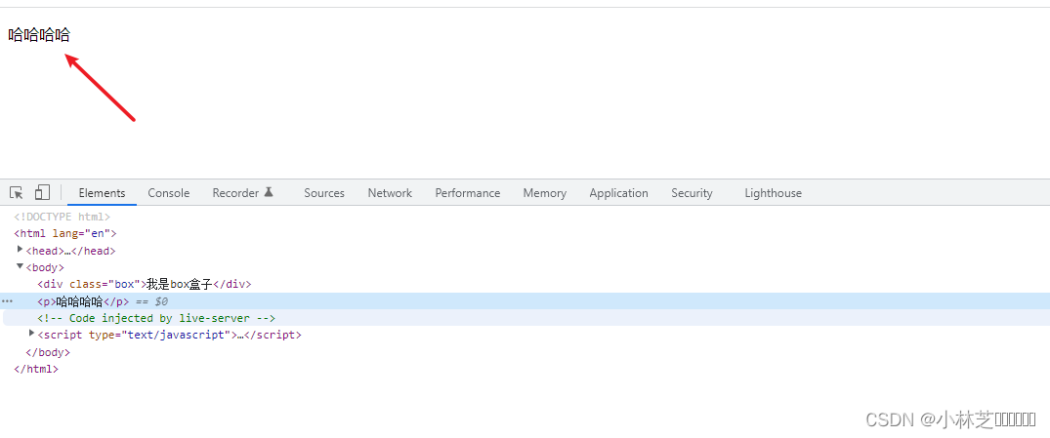Expand the head element node
The height and width of the screenshot is (438, 1050).
[x=21, y=250]
